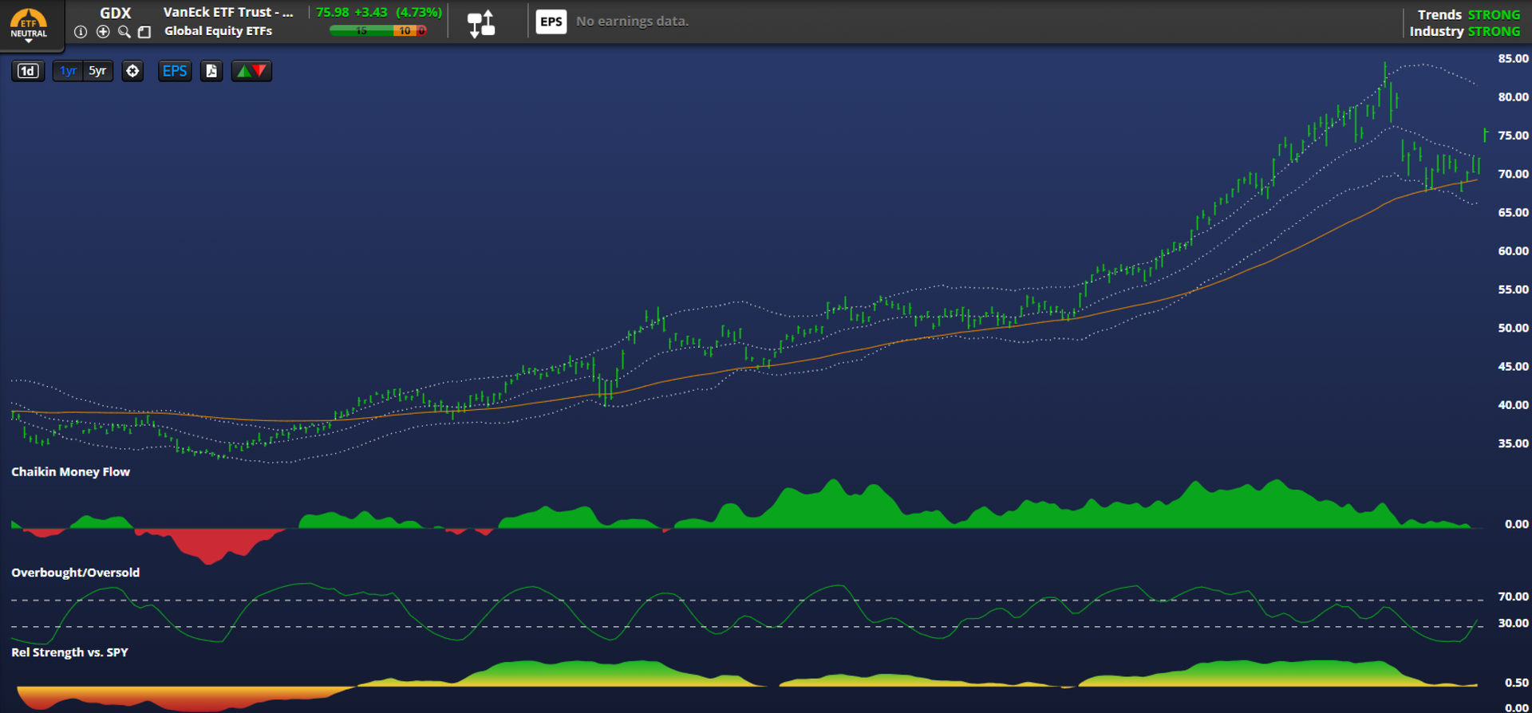This screenshot has width=1532, height=713.
Task: Toggle the green/red up-down arrows button
Action: (x=251, y=71)
